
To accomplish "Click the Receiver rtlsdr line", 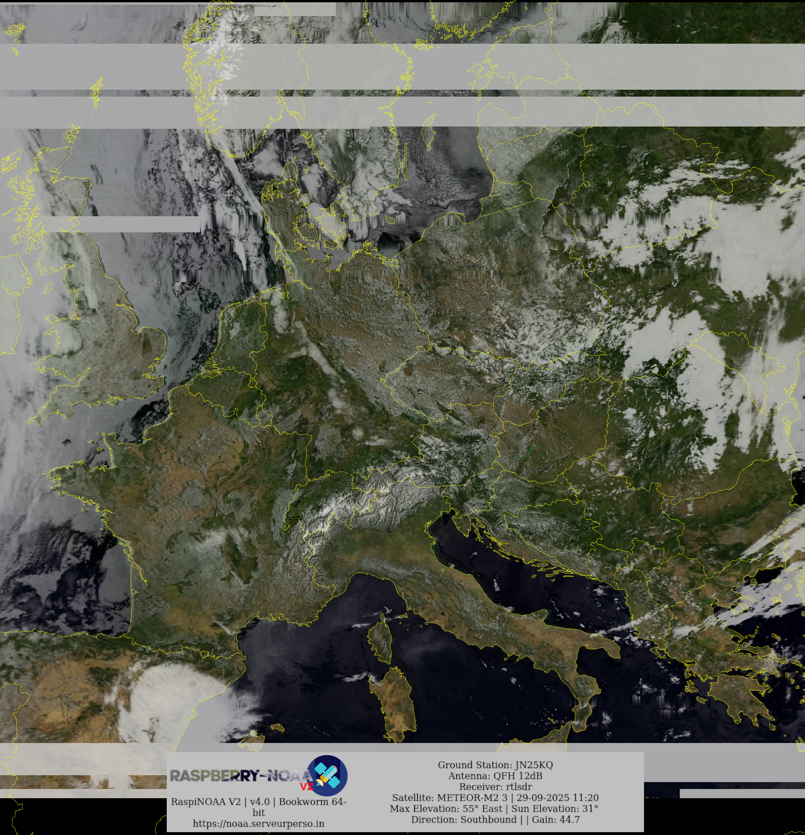I will [x=495, y=786].
